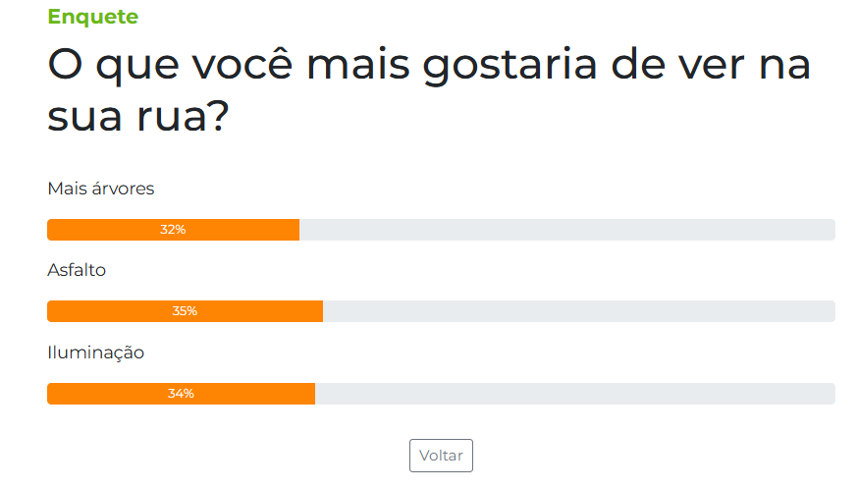Click the poll question title text
Image resolution: width=859 pixels, height=488 pixels.
point(429,90)
